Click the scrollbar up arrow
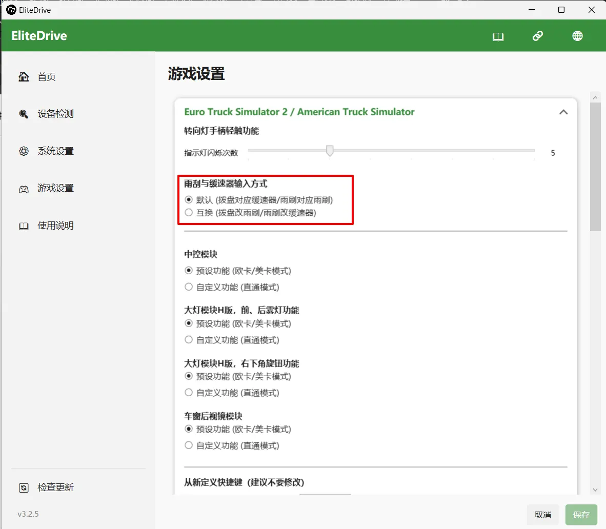Screen dimensions: 606x529 pos(595,98)
